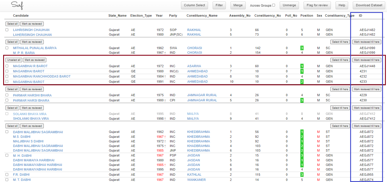Viewport: 387px width, 182px height.
Task: Click Unselect all in Maganbhai group
Action: click(14, 60)
